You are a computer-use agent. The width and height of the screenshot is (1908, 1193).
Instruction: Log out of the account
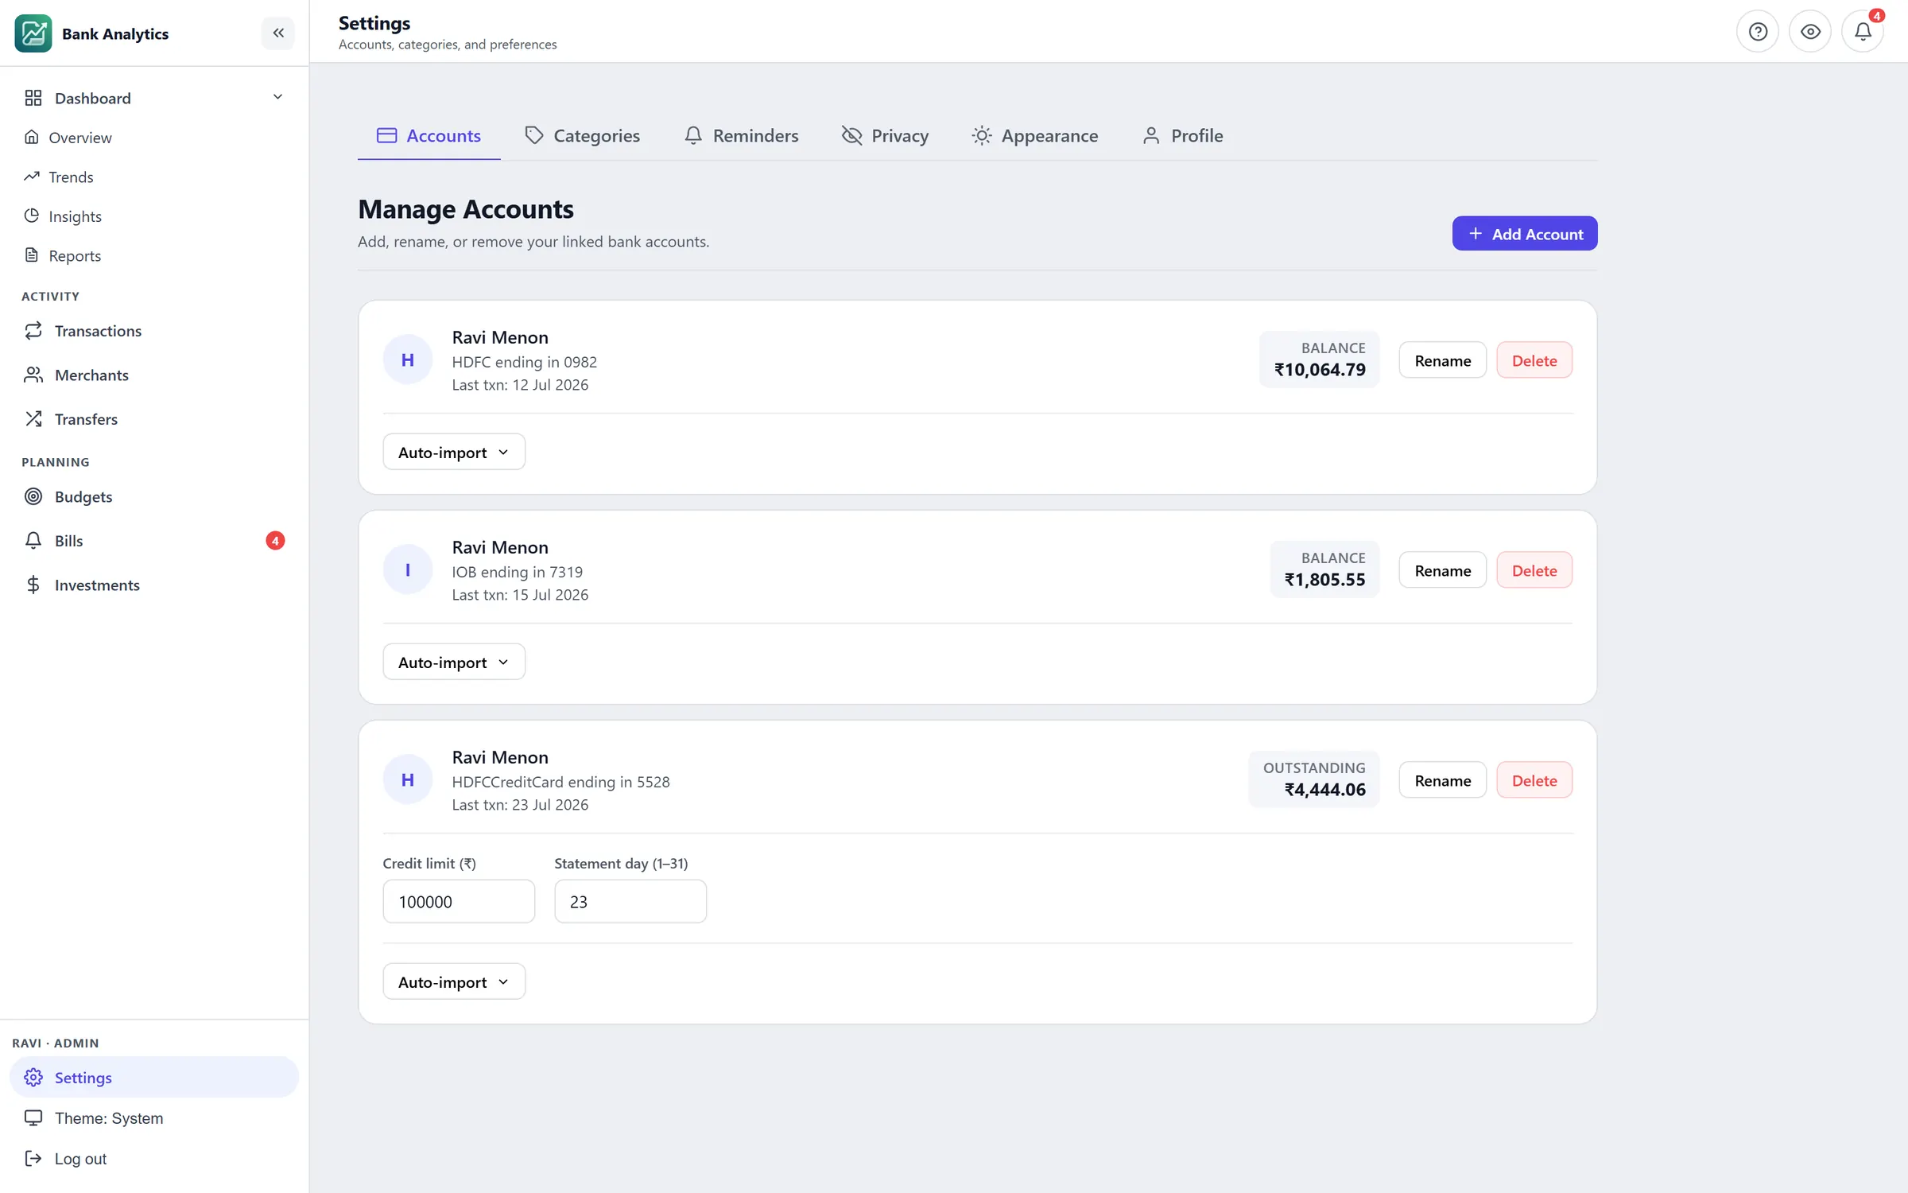[154, 1158]
